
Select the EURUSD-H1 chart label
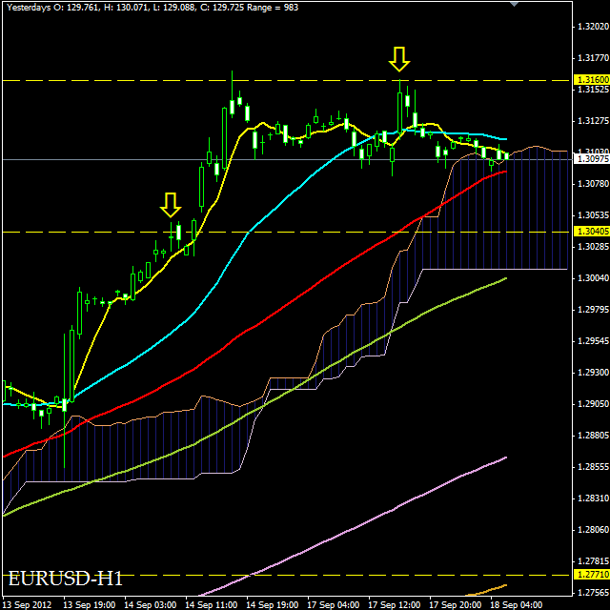pyautogui.click(x=66, y=579)
